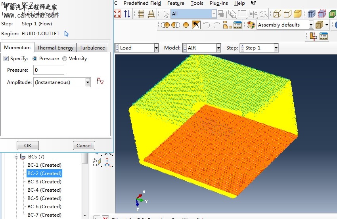The width and height of the screenshot is (337, 219).
Task: Click the Cancel button
Action: tap(84, 145)
